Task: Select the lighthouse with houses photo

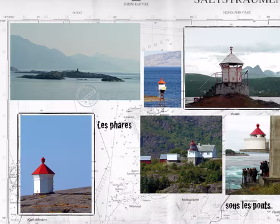Action: coord(181,154)
